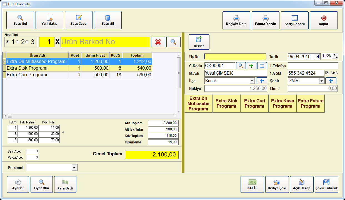Image resolution: width=345 pixels, height=200 pixels.
Task: Click the Satış İade return button
Action: click(79, 20)
